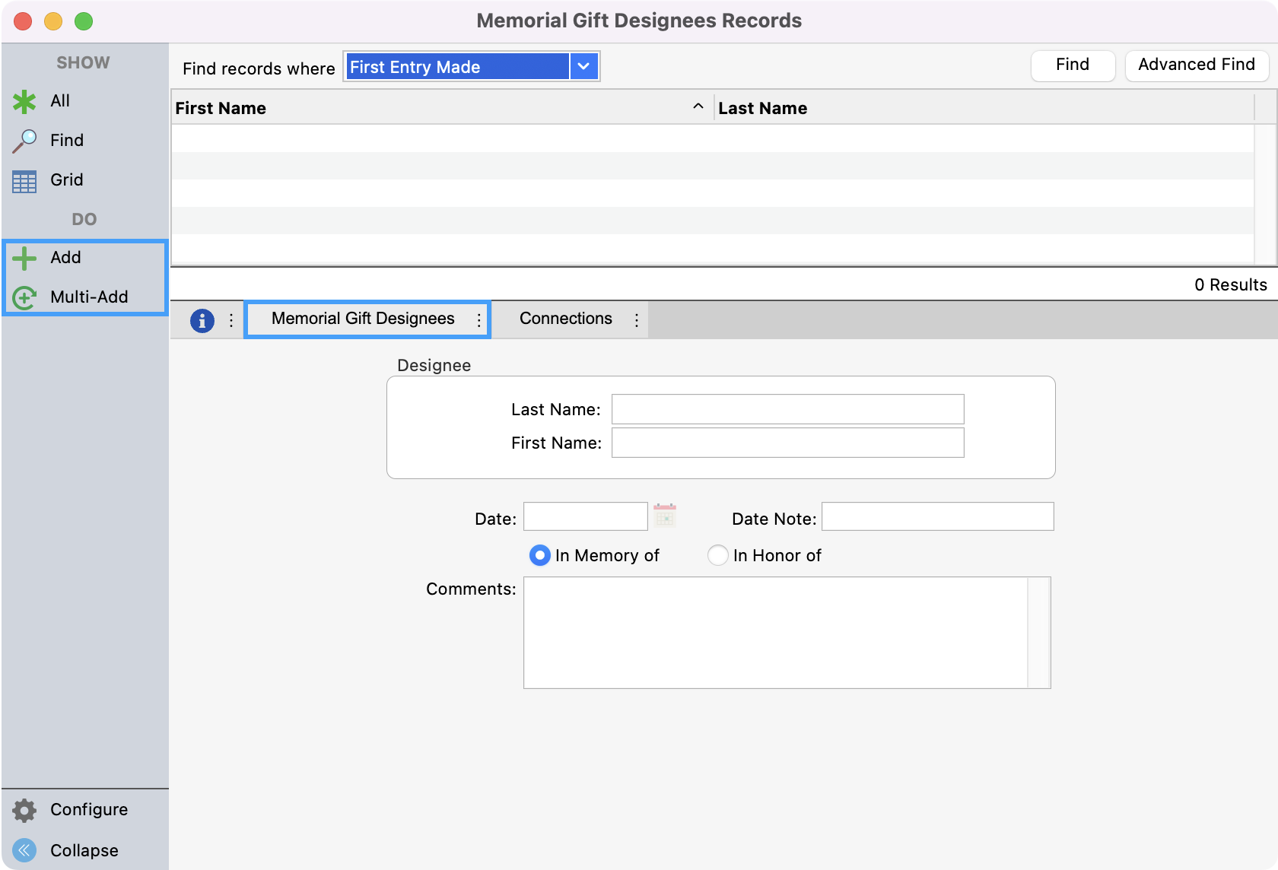Open the Grid view icon
The image size is (1278, 870).
pyautogui.click(x=24, y=181)
